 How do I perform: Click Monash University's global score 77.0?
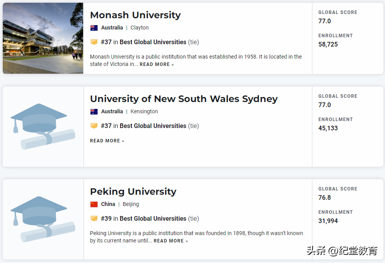[x=324, y=21]
